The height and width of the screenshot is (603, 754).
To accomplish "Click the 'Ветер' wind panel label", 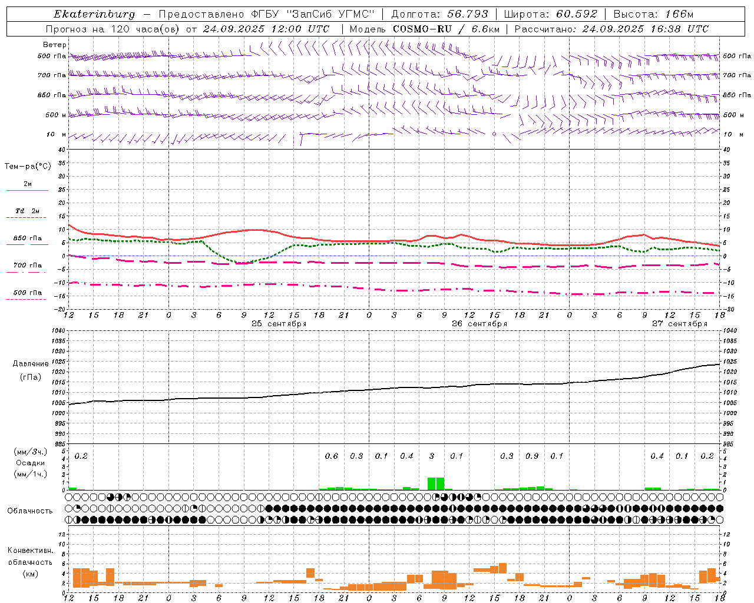I will click(55, 45).
